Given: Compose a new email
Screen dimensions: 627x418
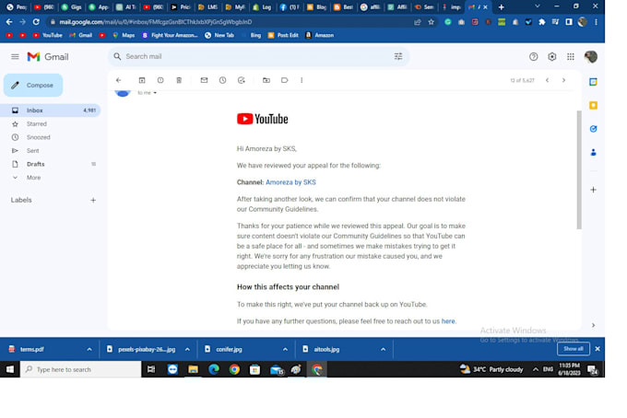Looking at the screenshot, I should 33,85.
